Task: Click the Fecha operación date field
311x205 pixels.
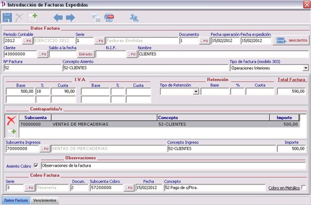Action: 225,41
